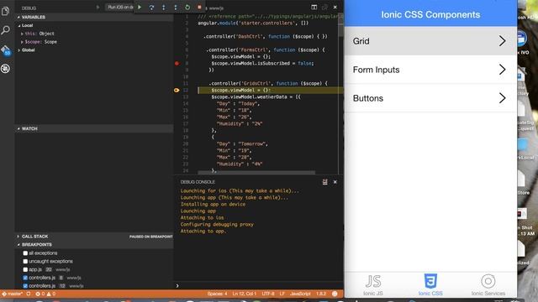This screenshot has width=538, height=302.
Task: Enable the app.js line 20 breakpoint
Action: click(x=25, y=269)
